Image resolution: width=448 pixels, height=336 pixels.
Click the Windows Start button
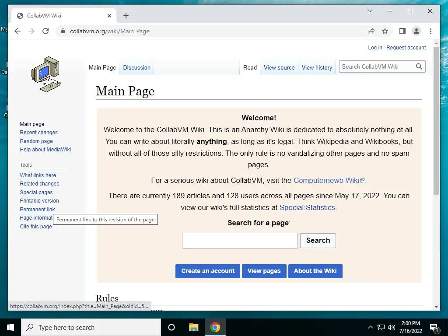point(10,327)
